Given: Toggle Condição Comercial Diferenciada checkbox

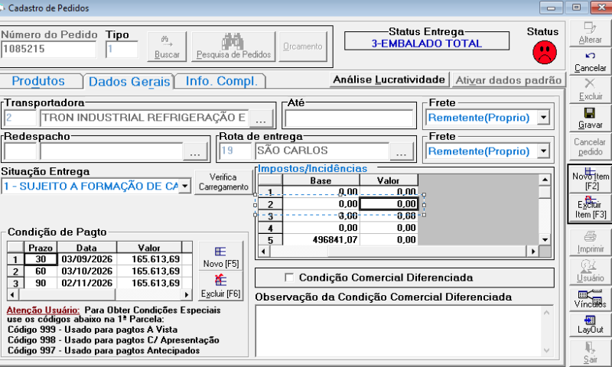Looking at the screenshot, I should (289, 278).
